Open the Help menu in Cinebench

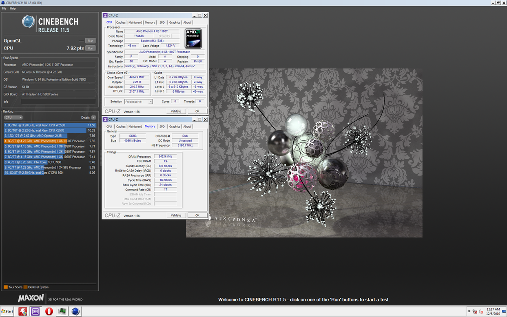[13, 8]
